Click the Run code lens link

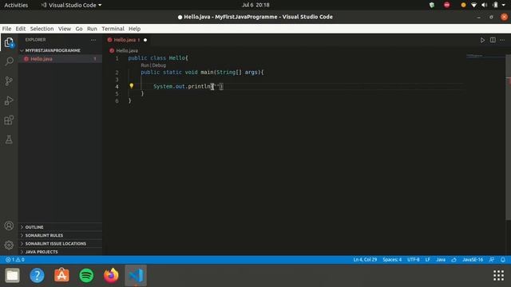(x=145, y=65)
